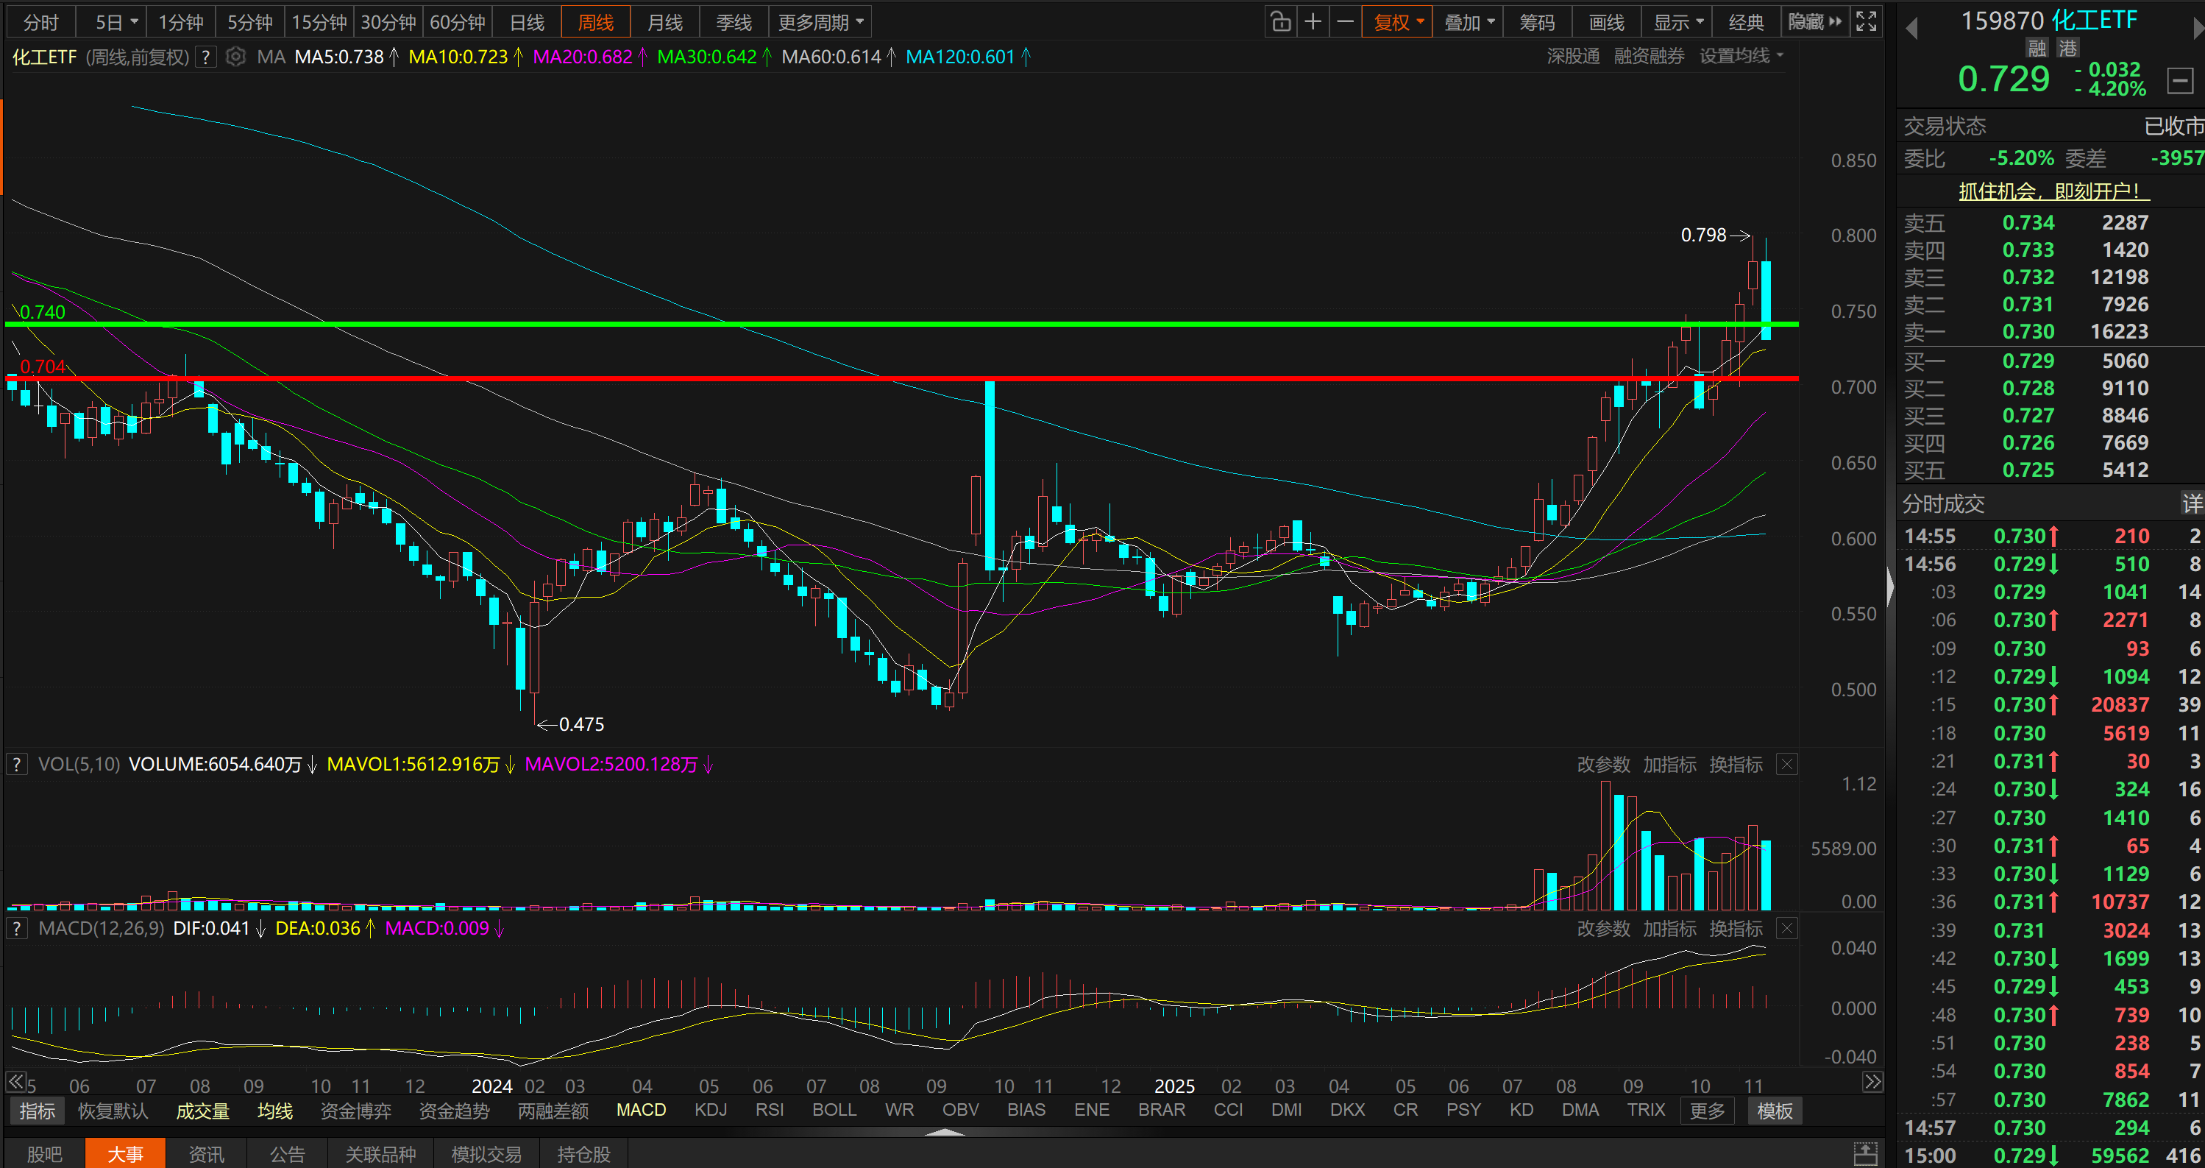Switch to the 日线 period tab

[x=527, y=22]
